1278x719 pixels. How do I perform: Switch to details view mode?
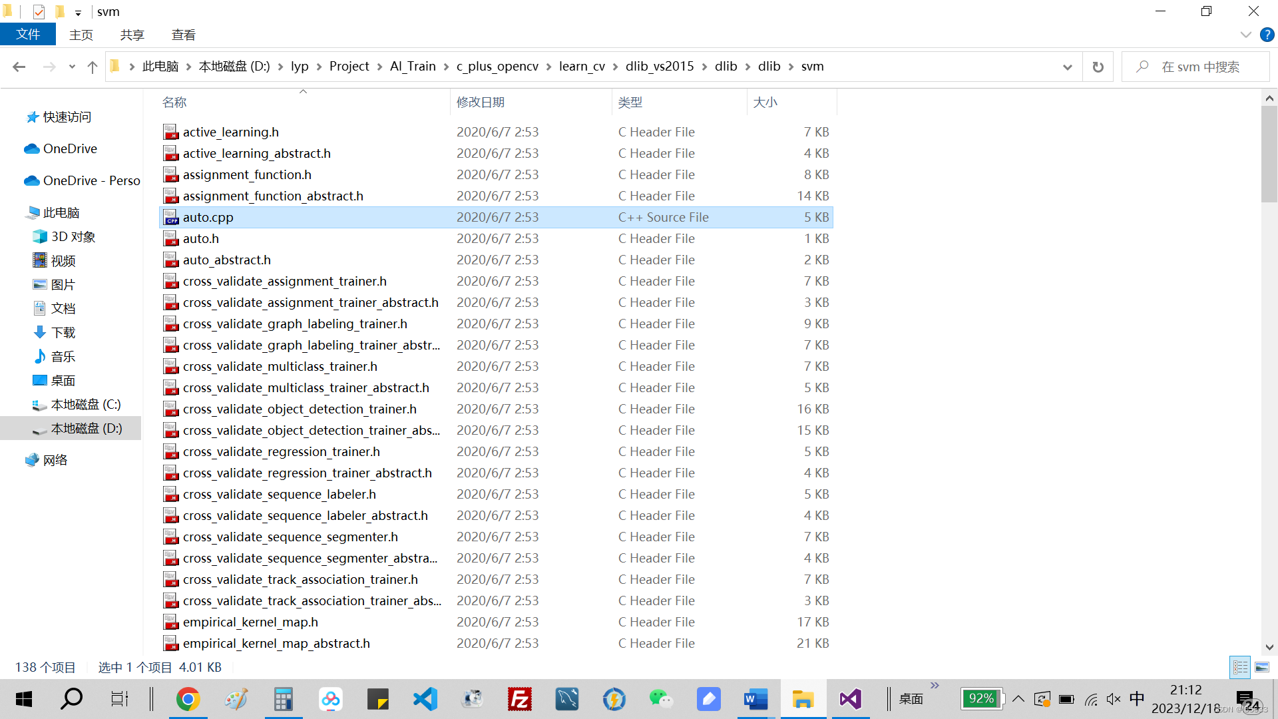tap(1240, 667)
